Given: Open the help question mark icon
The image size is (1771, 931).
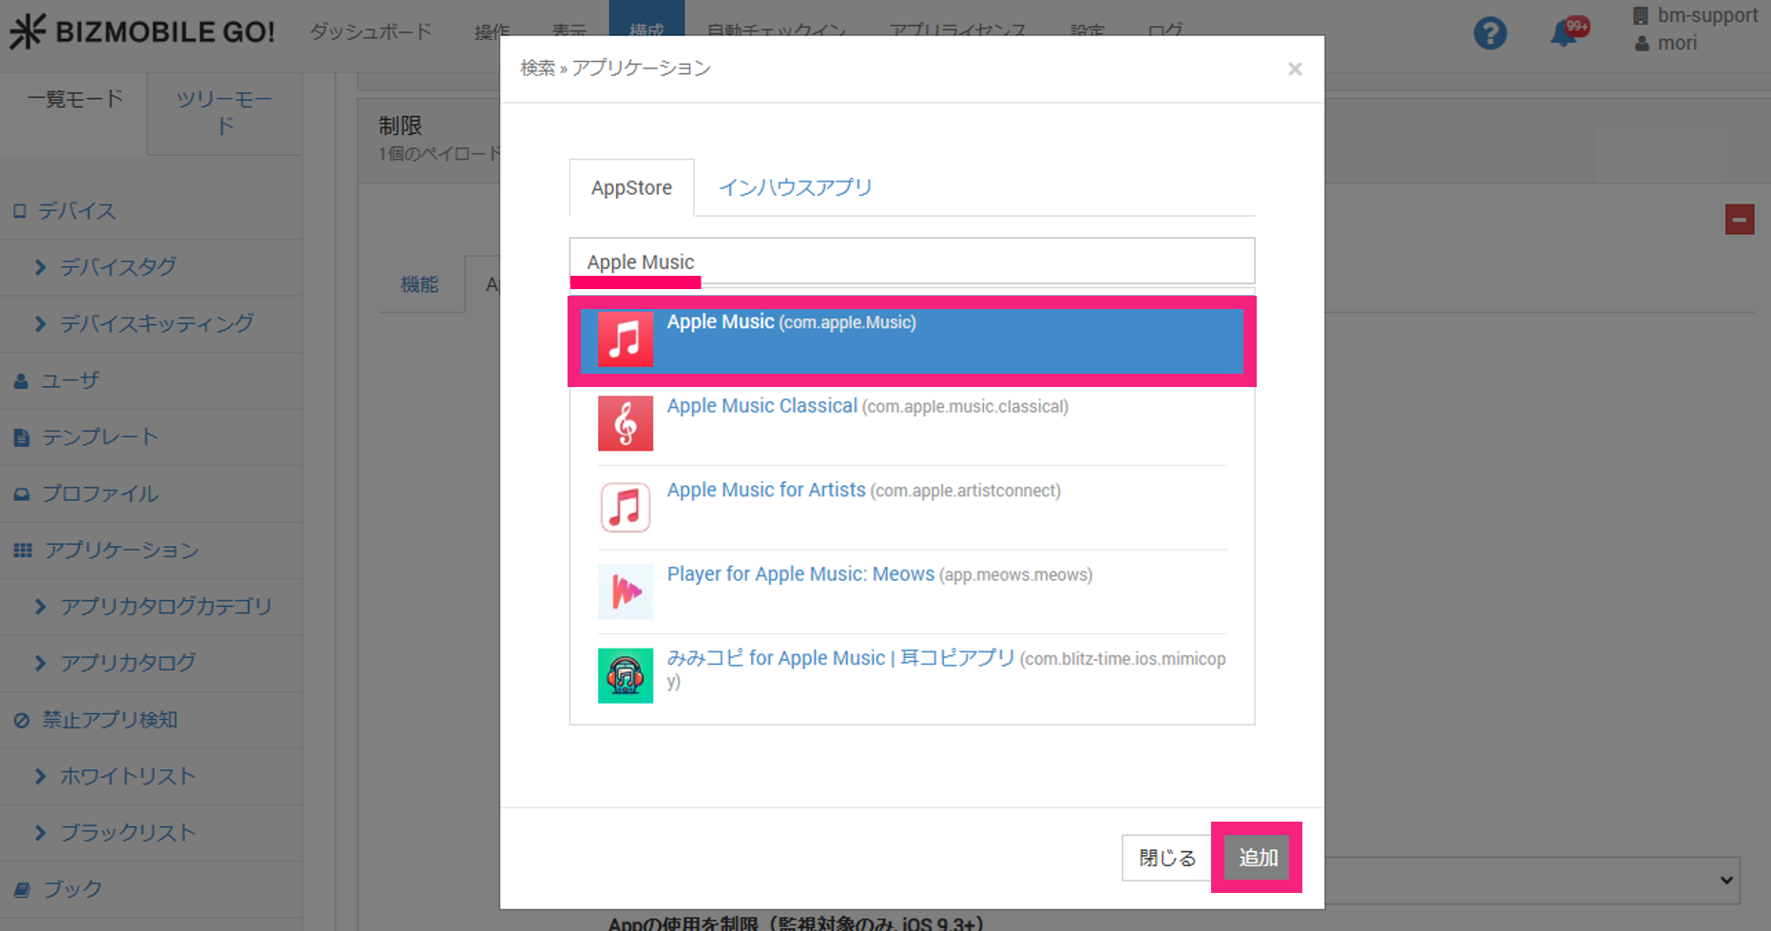Looking at the screenshot, I should click(x=1490, y=34).
